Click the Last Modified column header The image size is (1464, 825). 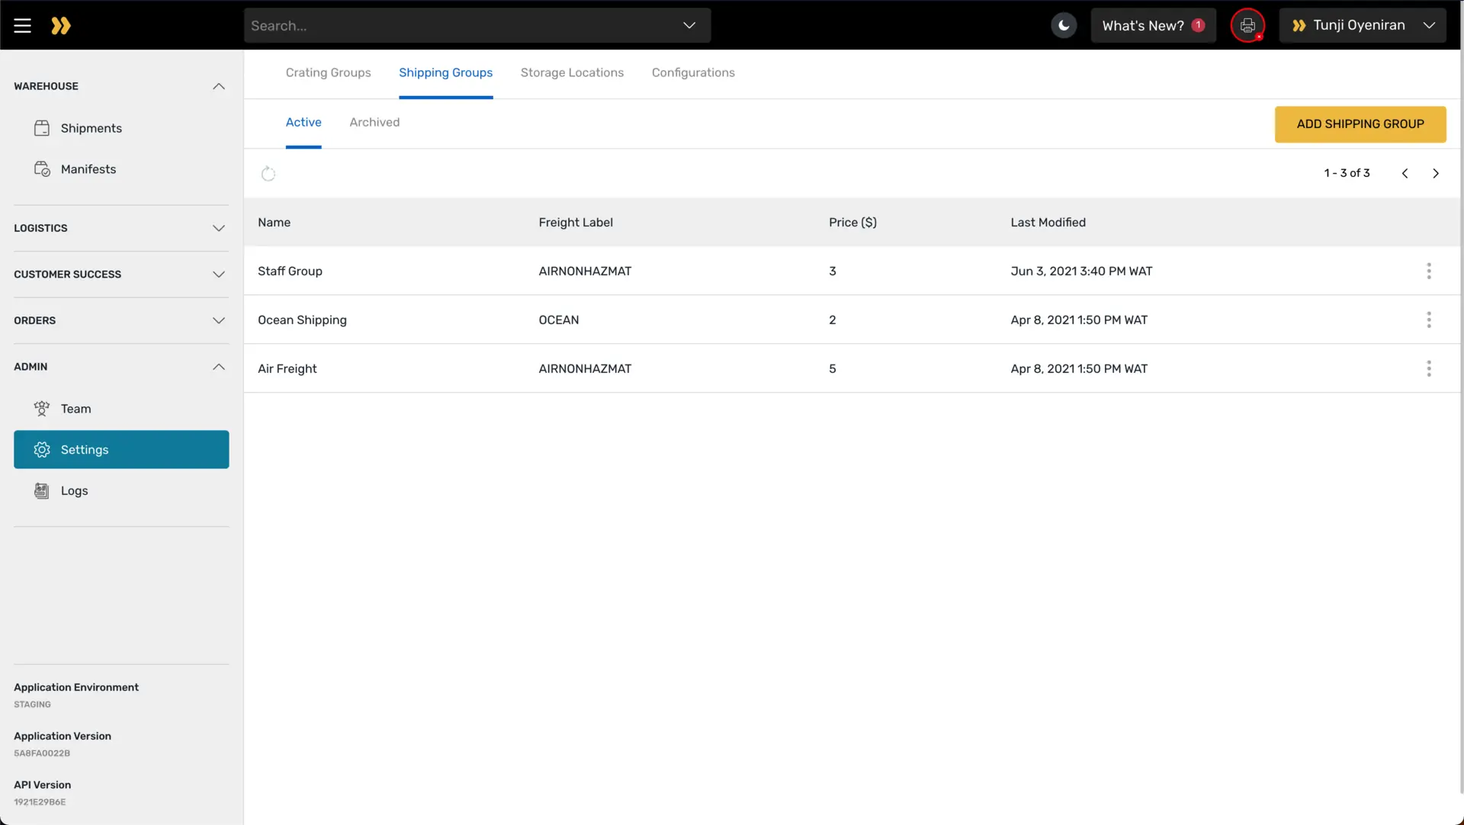[1048, 223]
